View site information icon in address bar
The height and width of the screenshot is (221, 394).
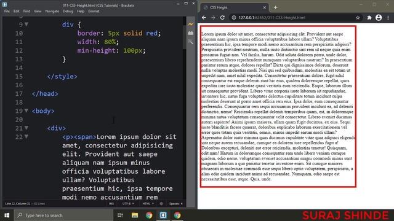coord(234,18)
